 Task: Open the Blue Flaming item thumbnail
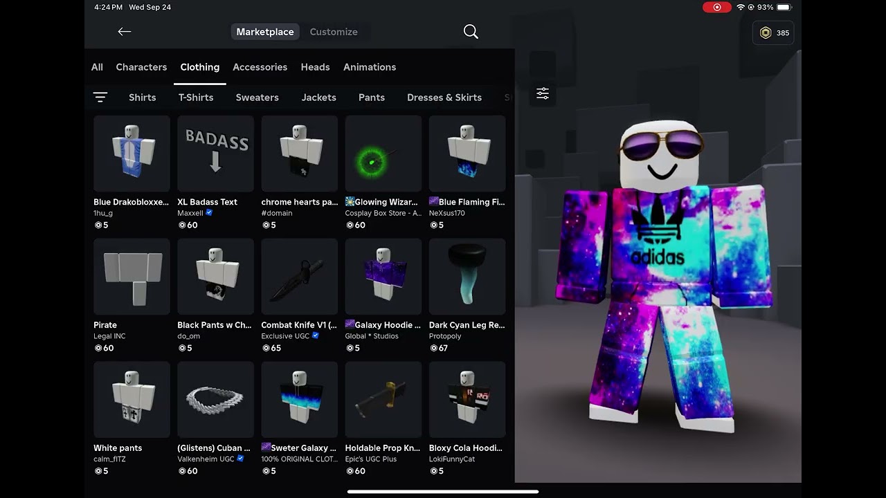click(x=467, y=154)
